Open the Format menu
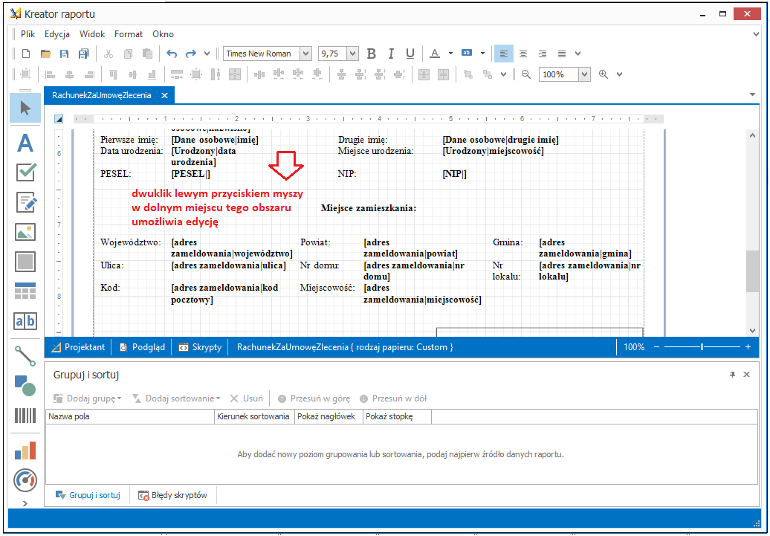 pyautogui.click(x=128, y=34)
